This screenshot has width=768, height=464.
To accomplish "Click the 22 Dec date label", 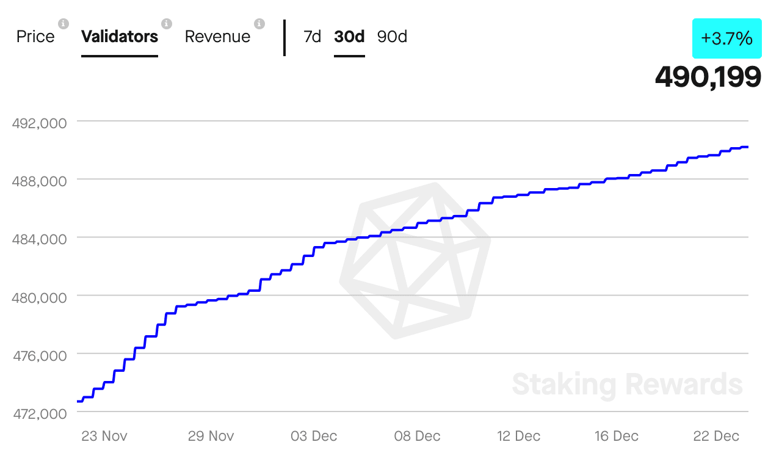I will (717, 436).
